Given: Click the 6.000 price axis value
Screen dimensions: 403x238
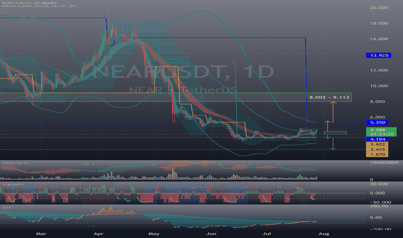Looking at the screenshot, I should click(377, 117).
